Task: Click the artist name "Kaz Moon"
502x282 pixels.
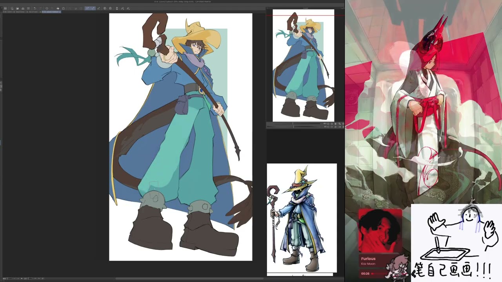Action: click(368, 264)
